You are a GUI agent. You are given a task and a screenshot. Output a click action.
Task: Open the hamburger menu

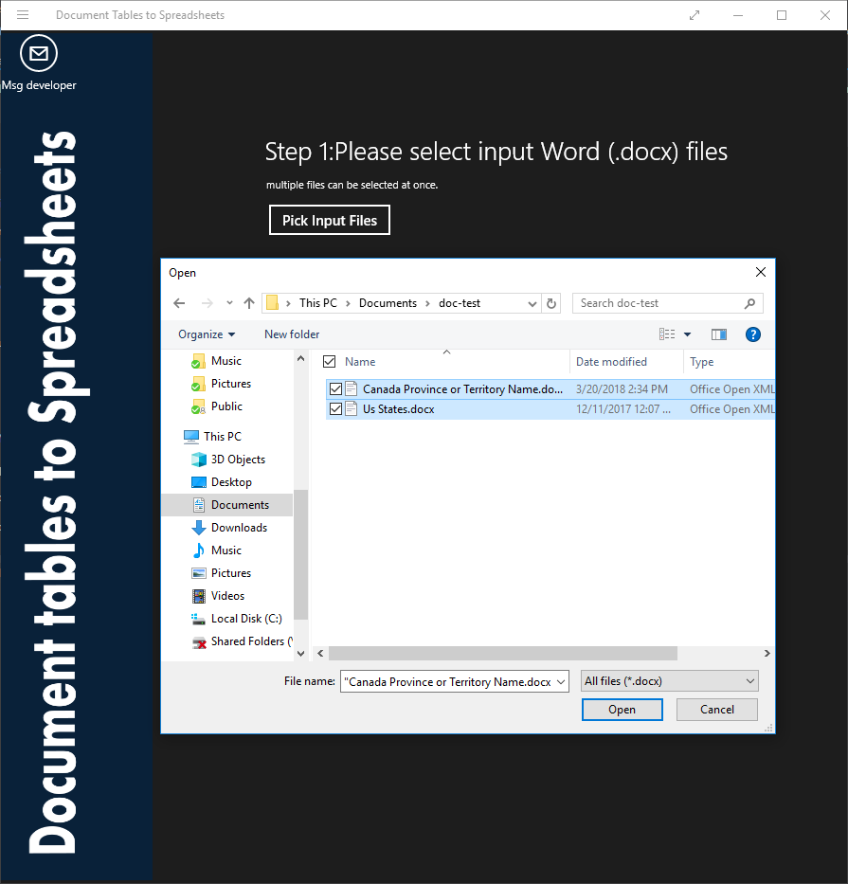click(x=23, y=14)
